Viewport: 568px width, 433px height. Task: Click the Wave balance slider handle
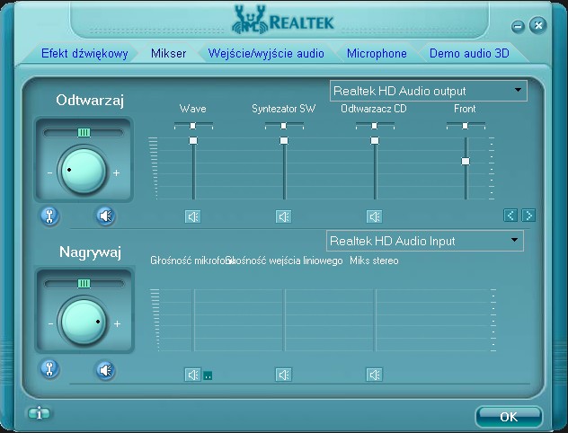(x=193, y=126)
